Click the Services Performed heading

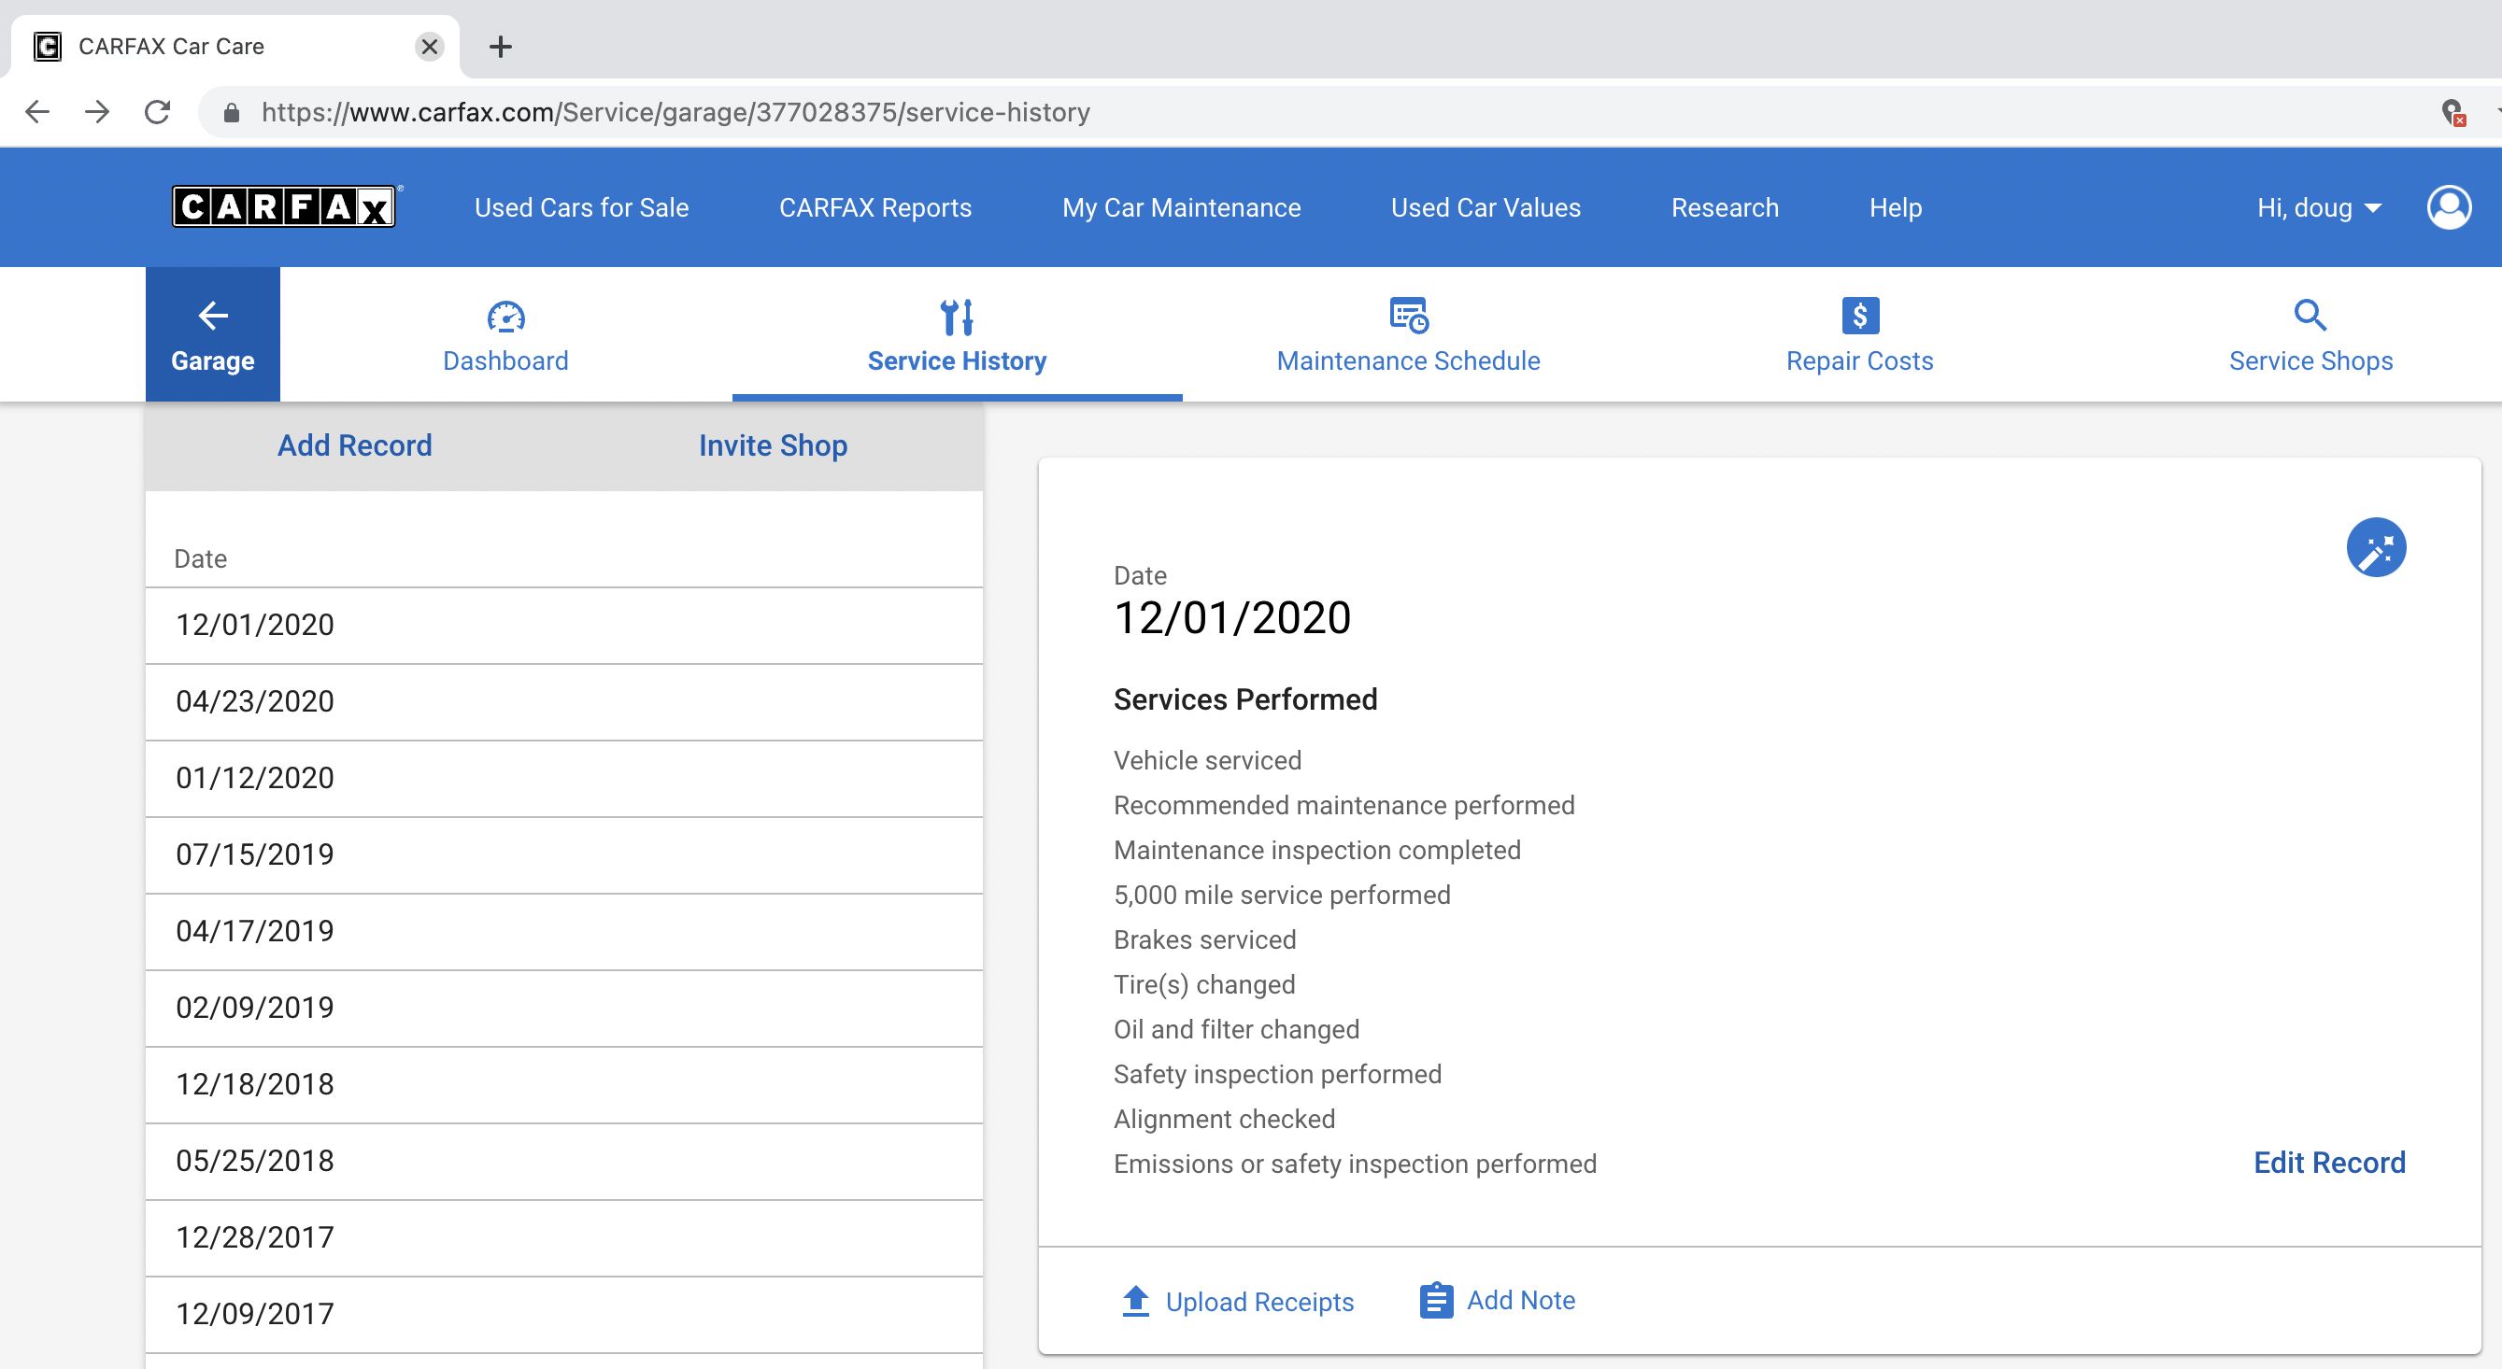pyautogui.click(x=1245, y=699)
